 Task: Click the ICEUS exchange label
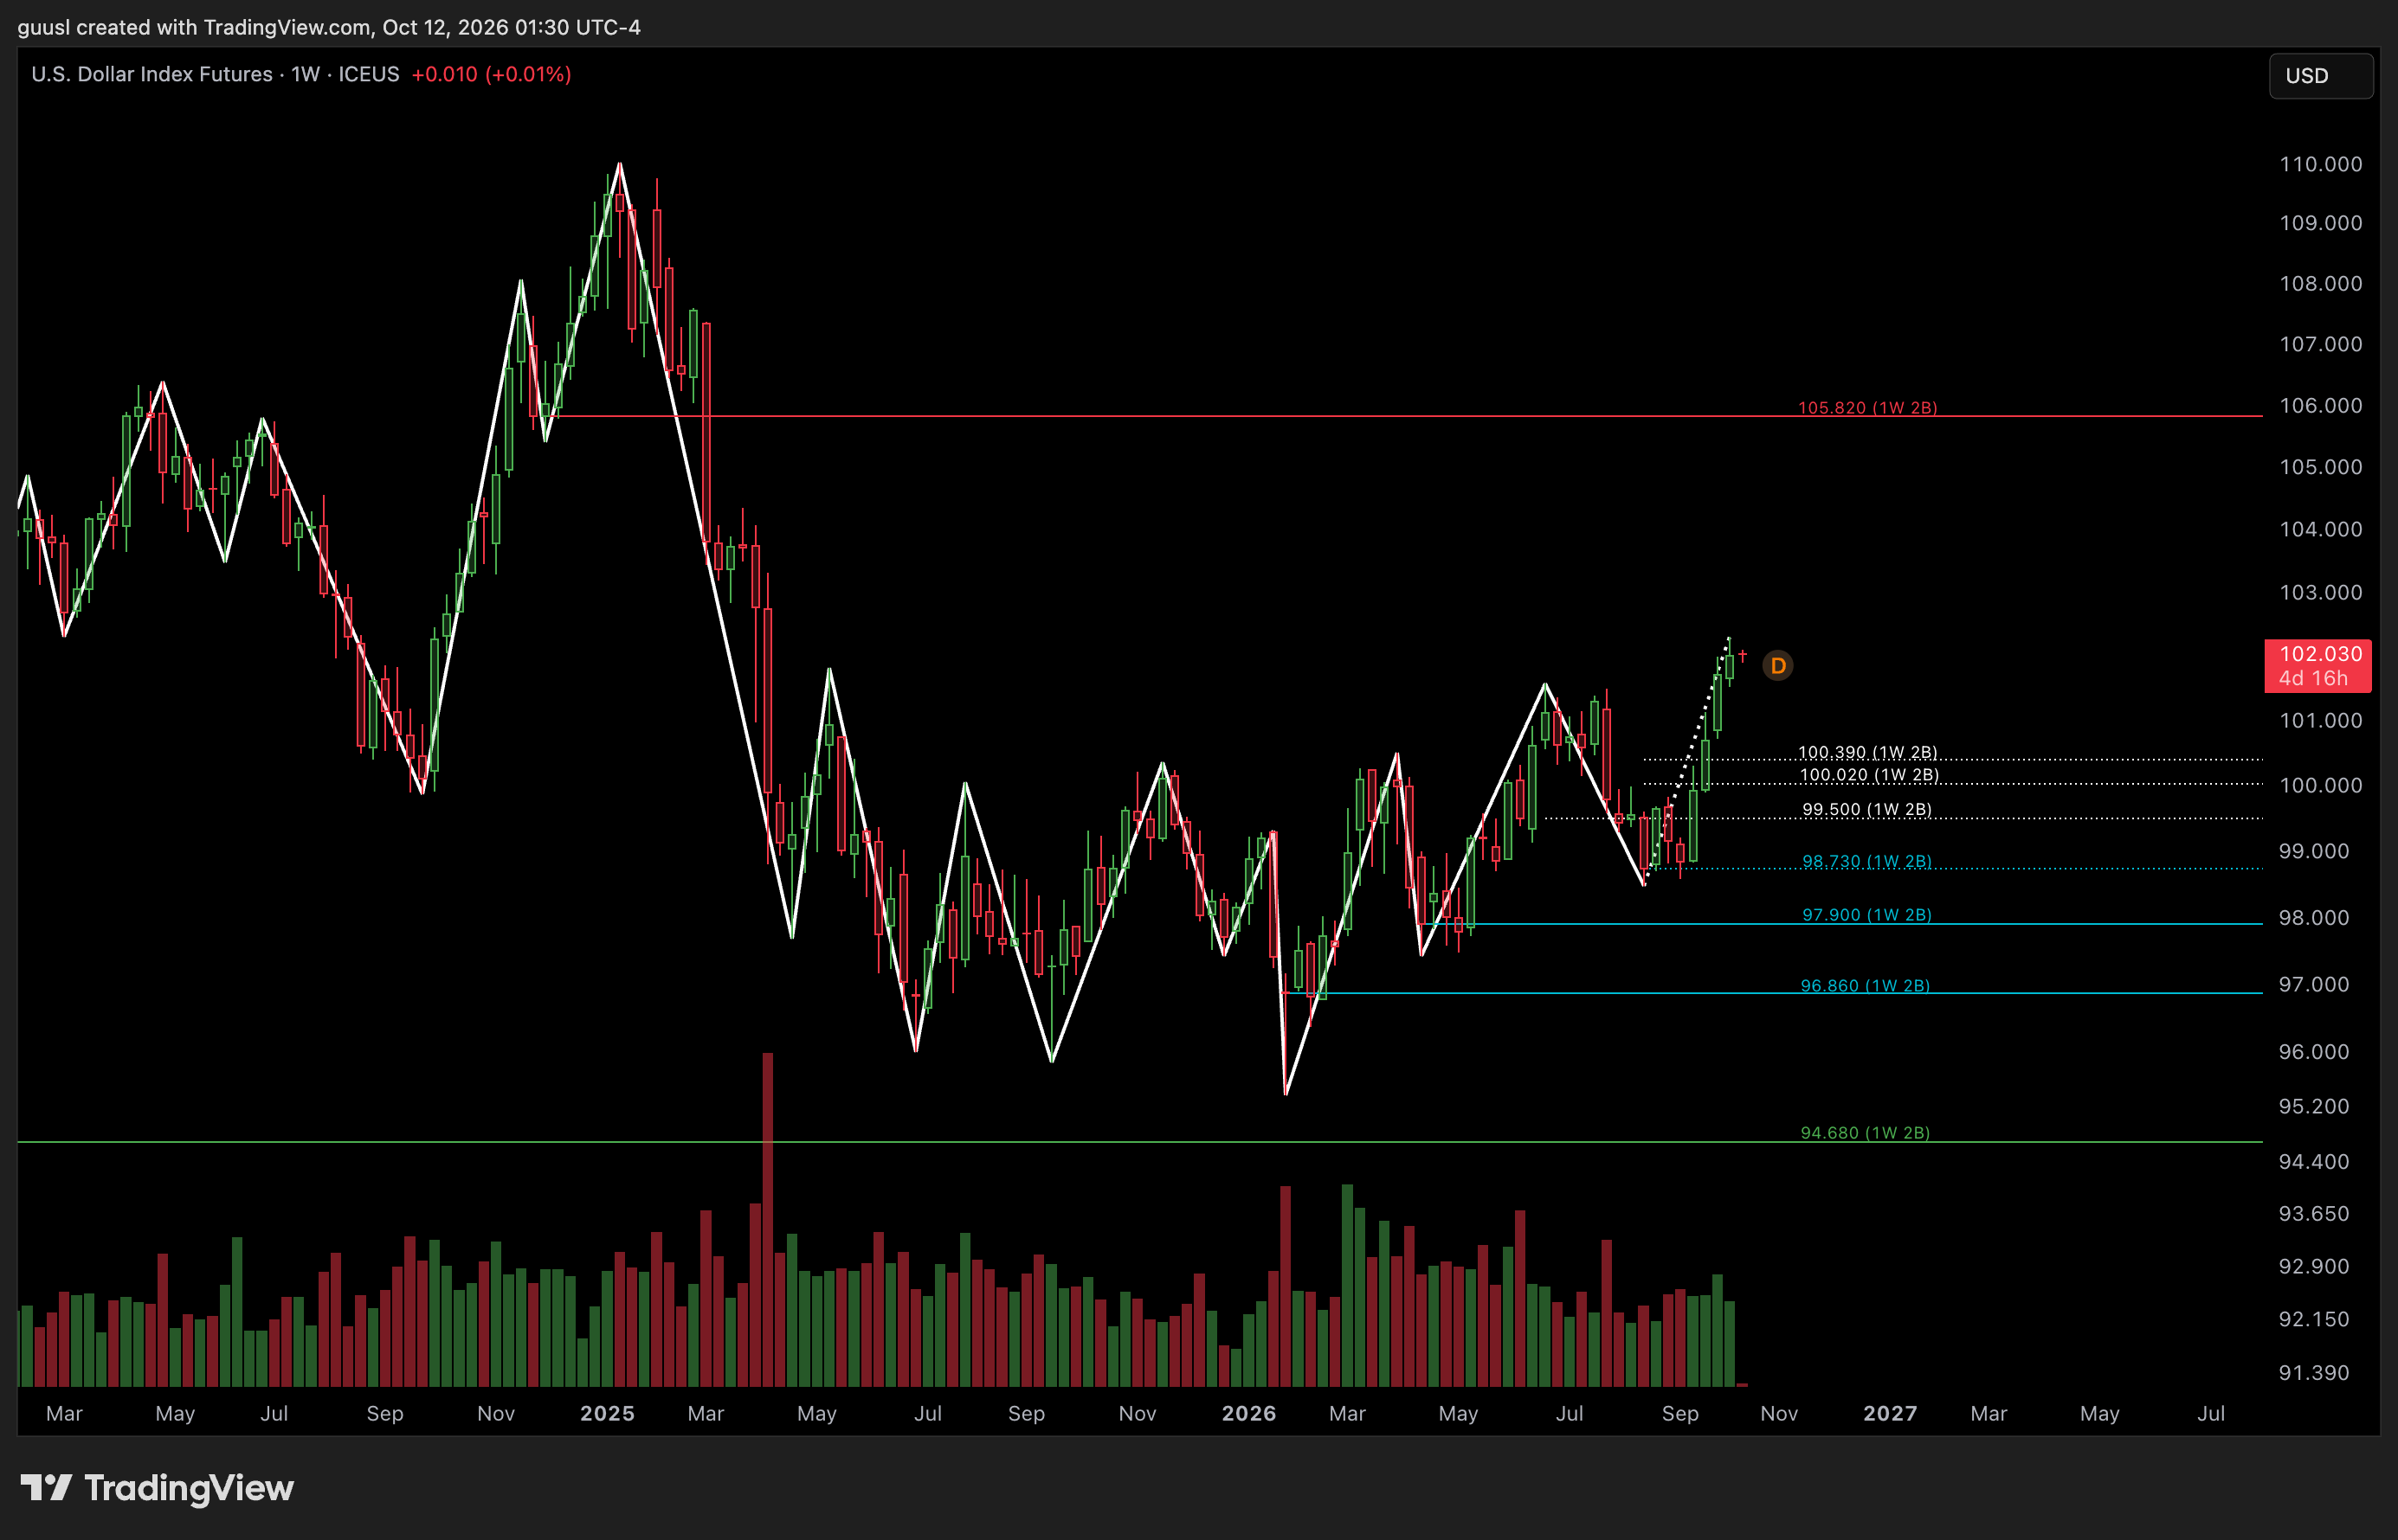[369, 74]
